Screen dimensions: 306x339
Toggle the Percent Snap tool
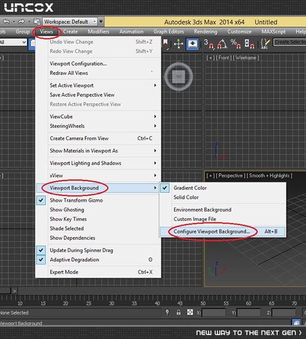(235, 43)
